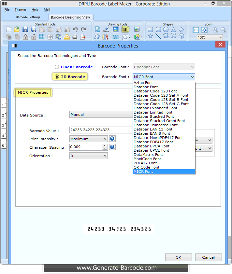232x274 pixels.
Task: Click Character Spacing help button
Action: 112,147
